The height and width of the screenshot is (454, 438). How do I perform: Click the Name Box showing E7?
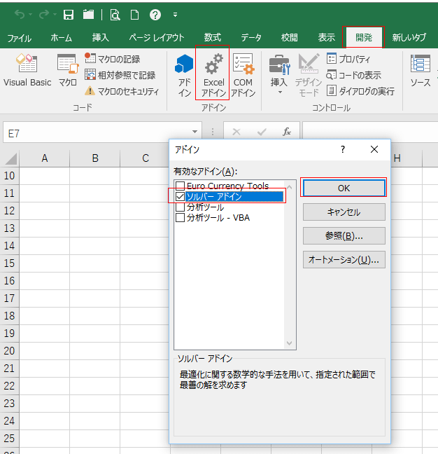97,132
